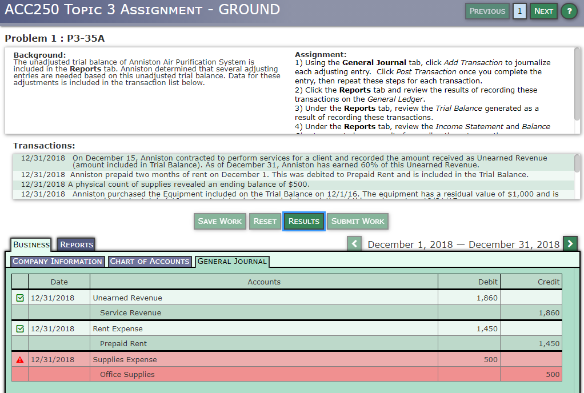The image size is (584, 393).
Task: Go back a period with left green arrow
Action: coord(353,243)
